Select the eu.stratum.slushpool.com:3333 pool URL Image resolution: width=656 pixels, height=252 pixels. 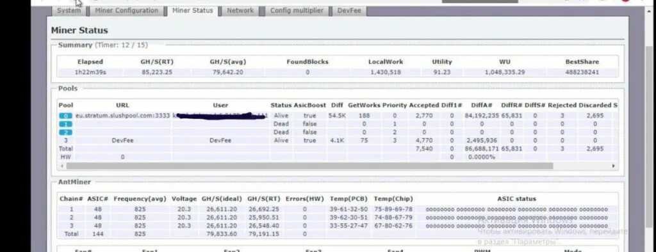coord(123,116)
